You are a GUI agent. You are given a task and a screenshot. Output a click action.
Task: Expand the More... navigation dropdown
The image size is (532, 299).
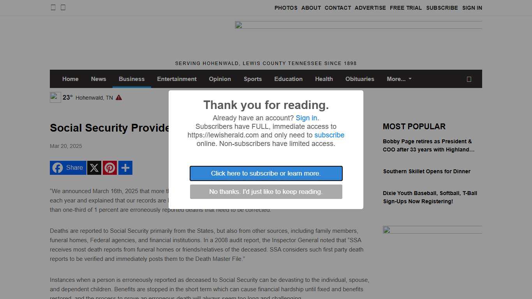click(x=399, y=79)
